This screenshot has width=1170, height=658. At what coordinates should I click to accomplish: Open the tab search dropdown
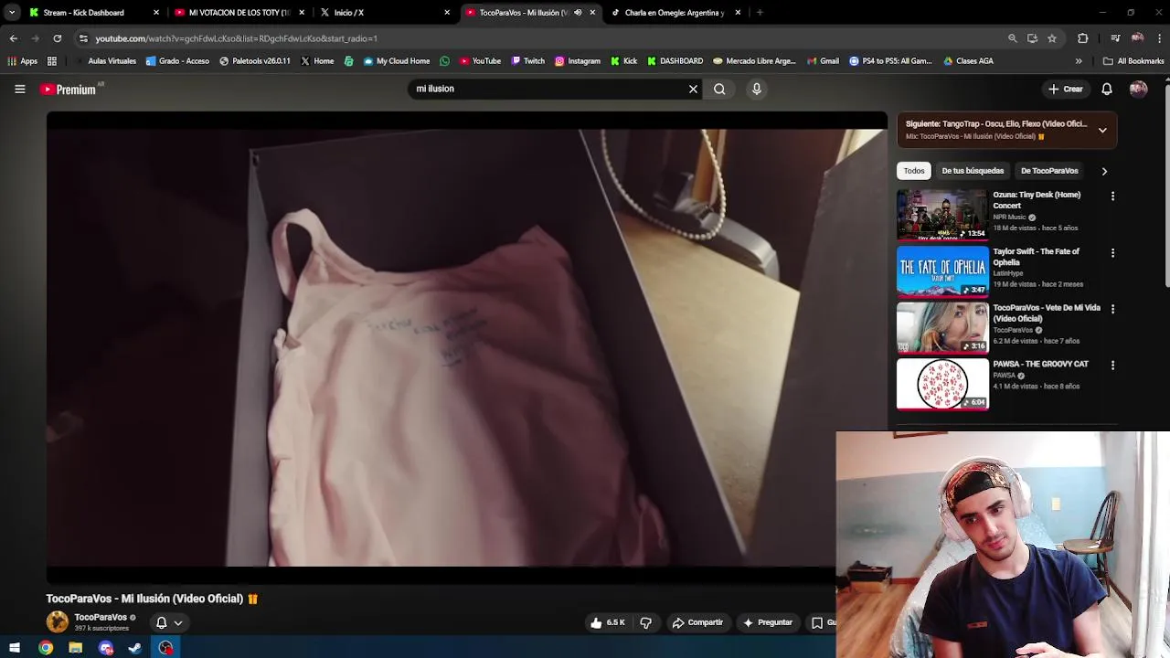tap(11, 13)
